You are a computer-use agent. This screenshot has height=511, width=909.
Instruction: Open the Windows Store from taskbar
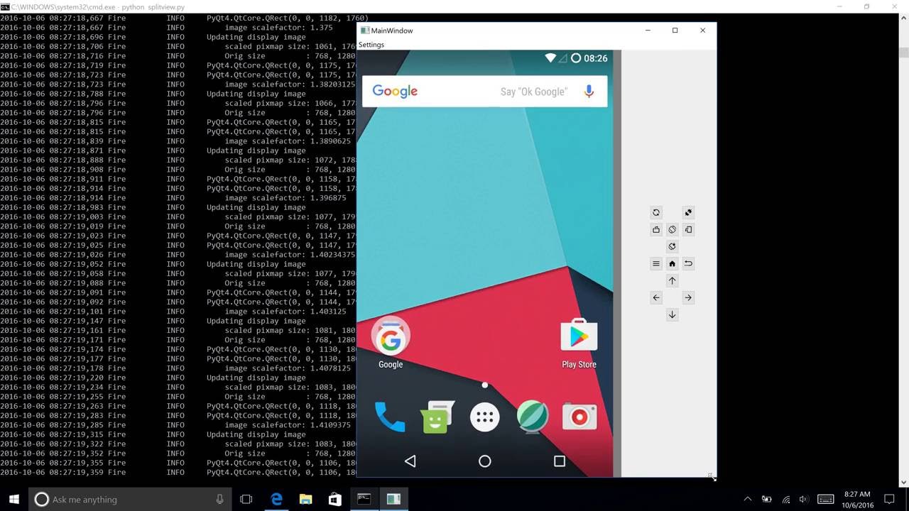pos(334,500)
